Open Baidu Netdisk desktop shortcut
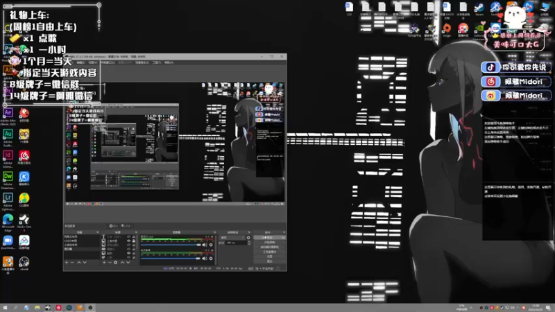Viewport: 555px width, 312px height. pyautogui.click(x=24, y=241)
